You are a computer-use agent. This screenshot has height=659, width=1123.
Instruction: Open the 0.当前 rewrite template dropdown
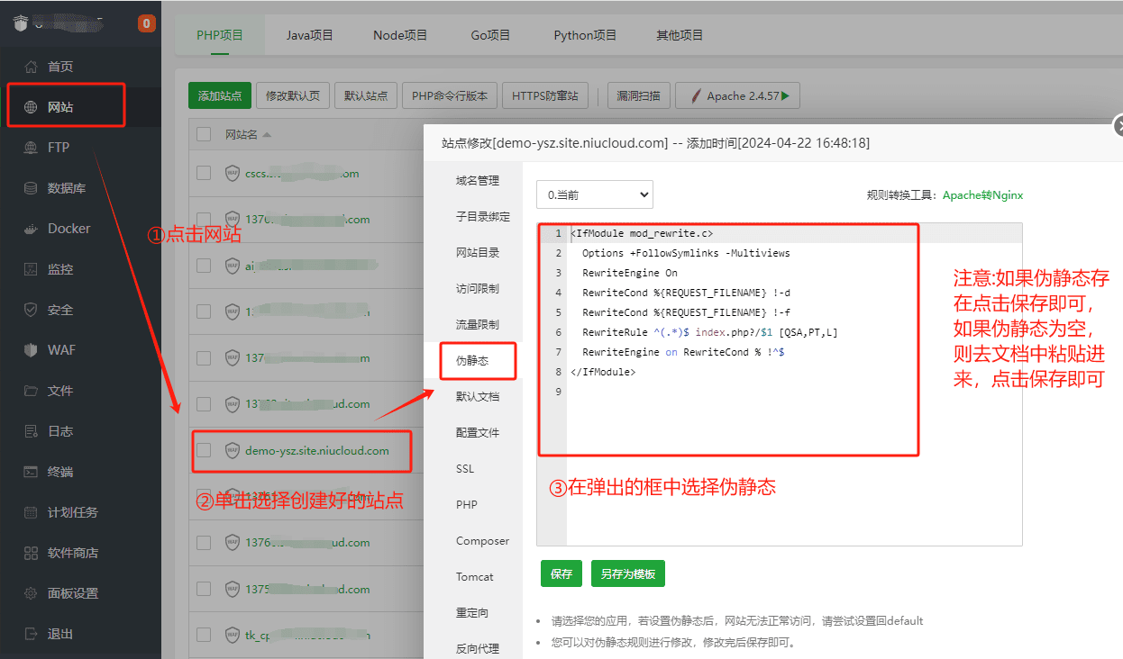pyautogui.click(x=594, y=194)
